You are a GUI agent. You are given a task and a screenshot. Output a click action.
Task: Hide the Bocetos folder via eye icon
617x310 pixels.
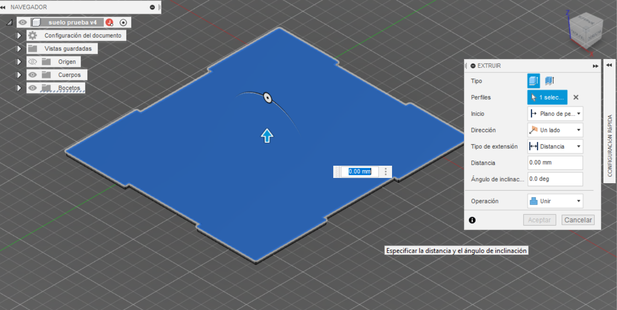(32, 88)
